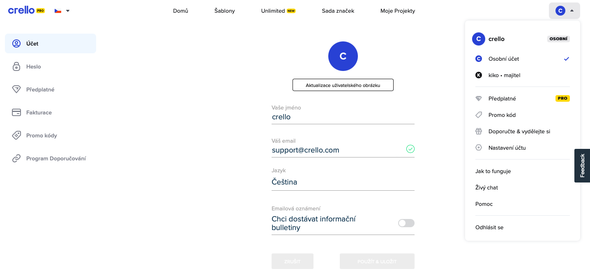Go to Šablony in top navigation

point(225,11)
